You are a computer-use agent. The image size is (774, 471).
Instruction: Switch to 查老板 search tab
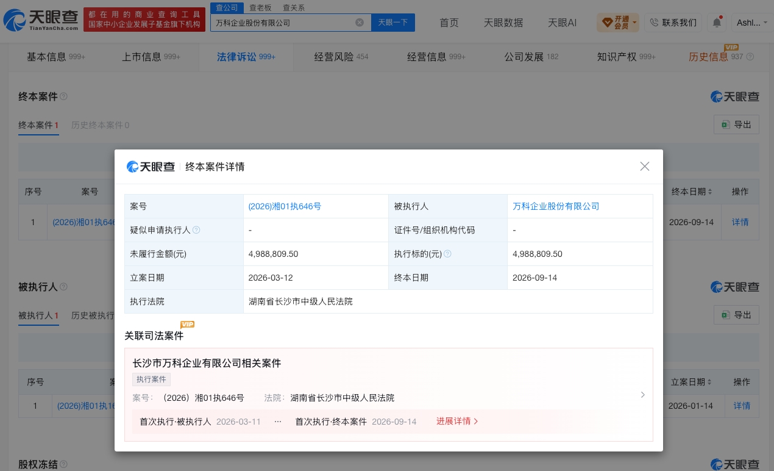260,7
